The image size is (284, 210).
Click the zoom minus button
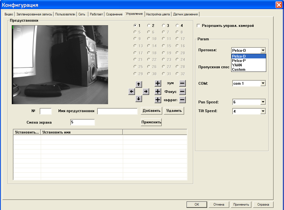[x=182, y=83]
